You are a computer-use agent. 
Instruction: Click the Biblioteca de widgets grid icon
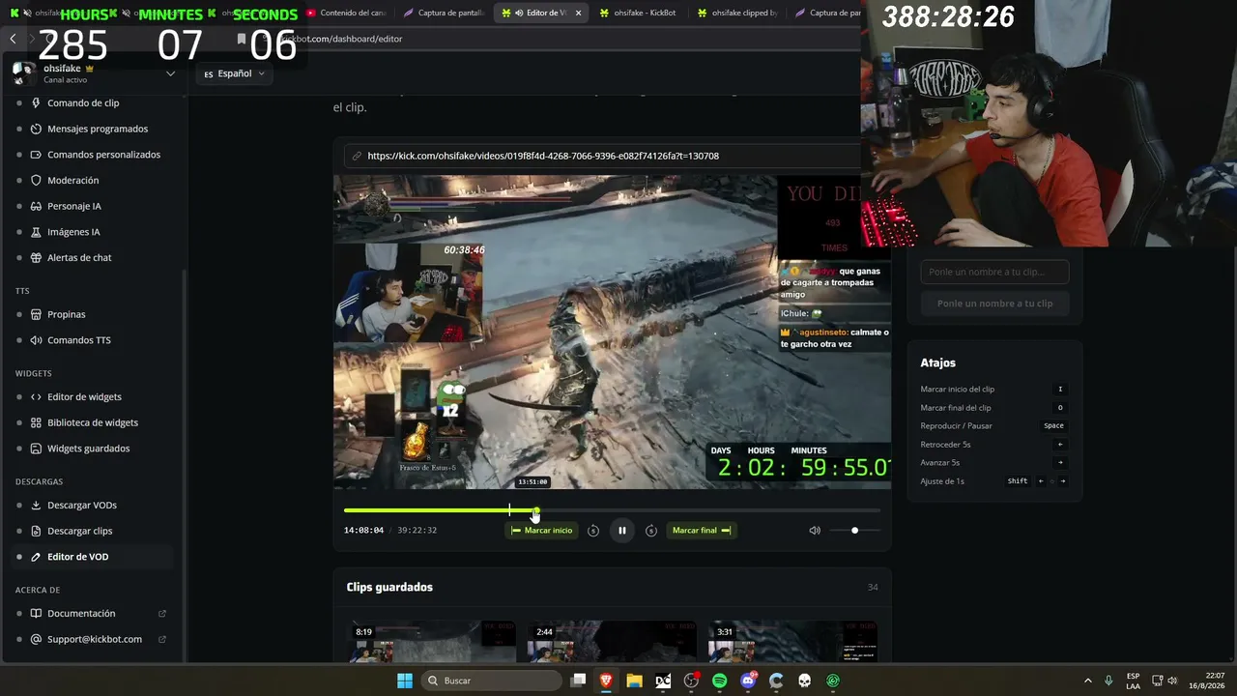click(36, 422)
